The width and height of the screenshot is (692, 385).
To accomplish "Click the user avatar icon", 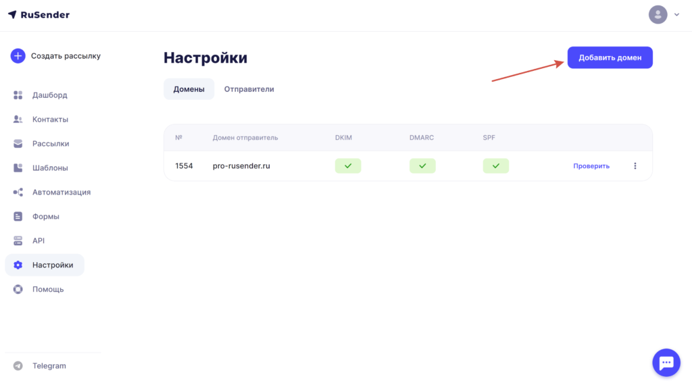I will click(x=658, y=15).
